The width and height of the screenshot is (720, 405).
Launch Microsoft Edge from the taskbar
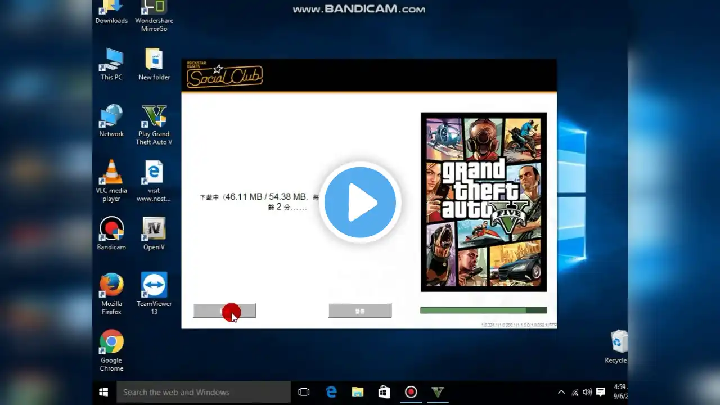(331, 392)
